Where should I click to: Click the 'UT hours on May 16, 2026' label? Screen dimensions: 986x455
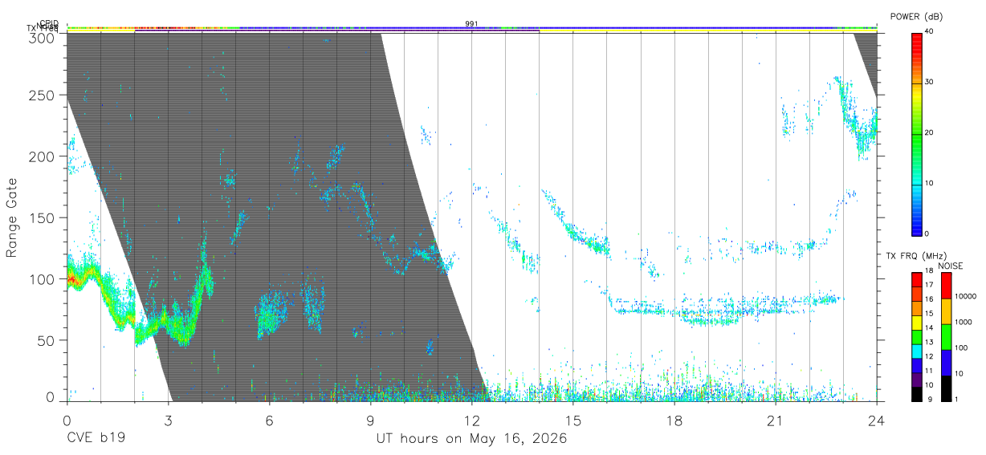point(471,439)
